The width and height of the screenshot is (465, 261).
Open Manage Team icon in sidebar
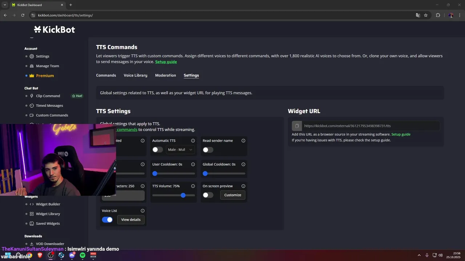pos(32,66)
